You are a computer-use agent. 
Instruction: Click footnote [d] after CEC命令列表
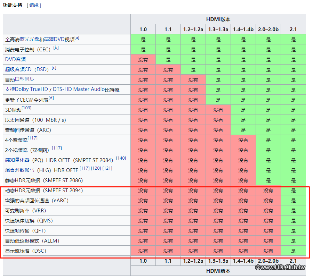(51, 98)
